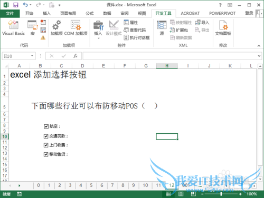The image size is (264, 198).
Task: Click View Code (查看代码)
Action: tap(135, 30)
